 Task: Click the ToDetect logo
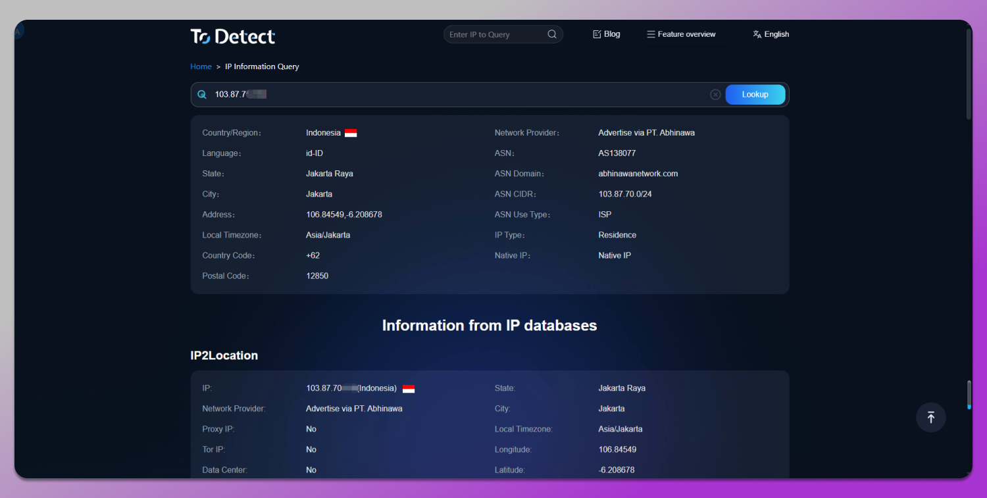coord(232,37)
